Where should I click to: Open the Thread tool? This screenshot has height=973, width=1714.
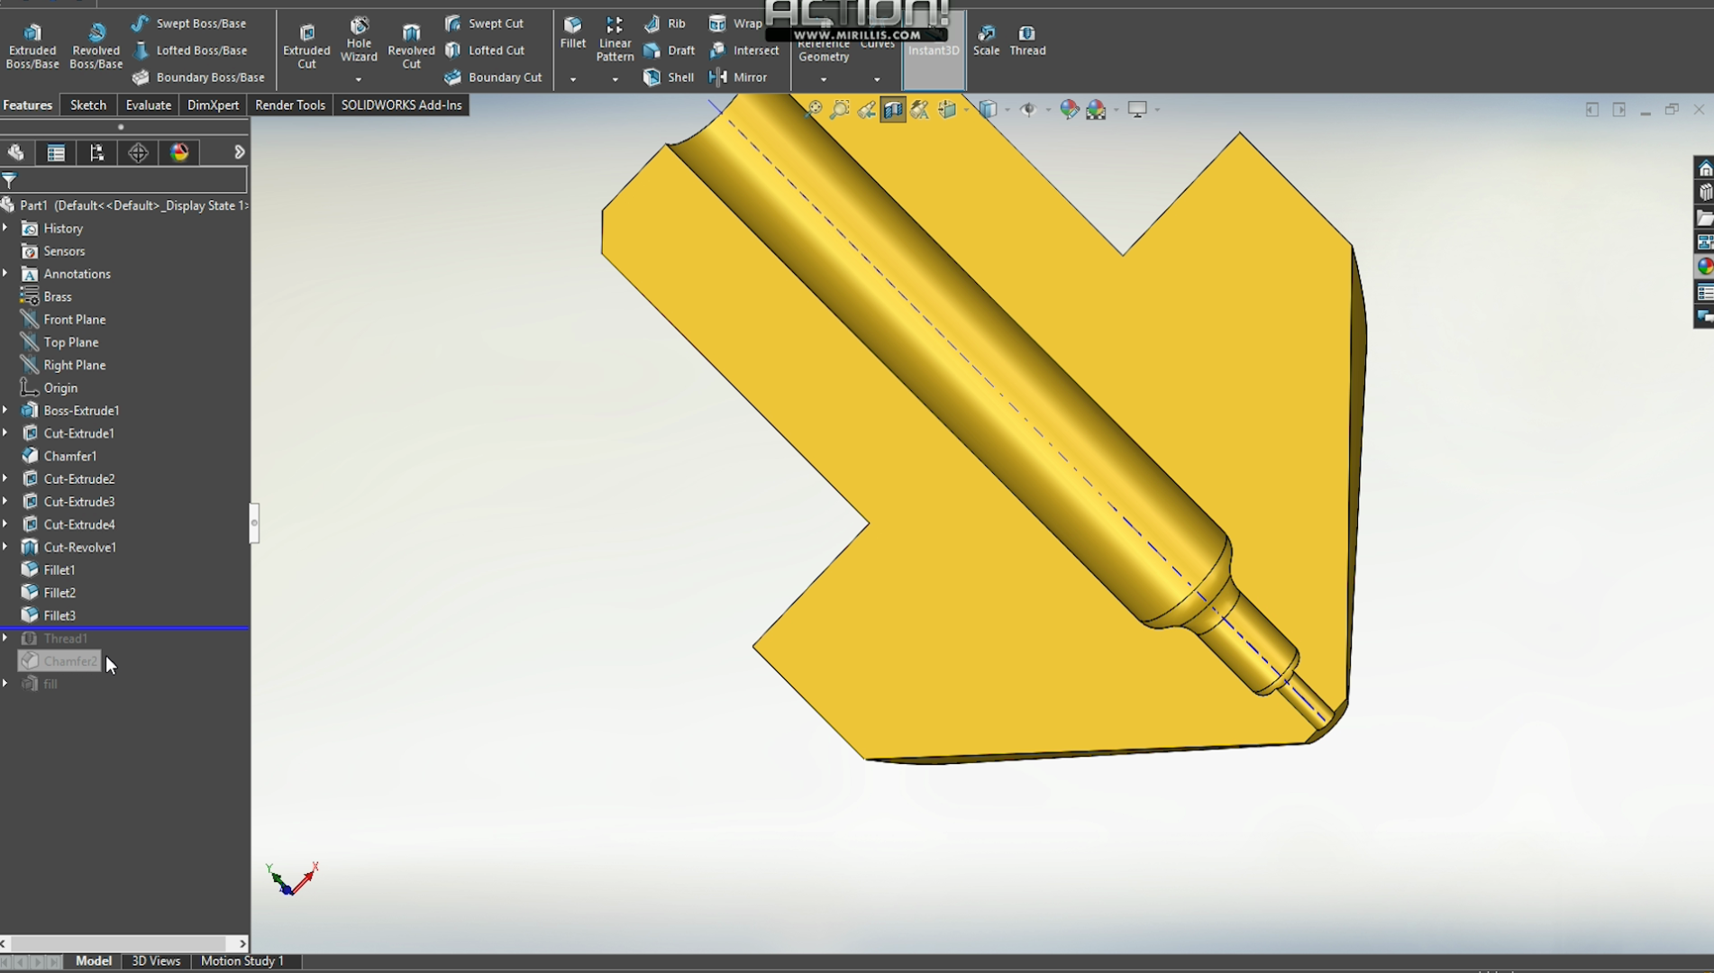[1027, 41]
